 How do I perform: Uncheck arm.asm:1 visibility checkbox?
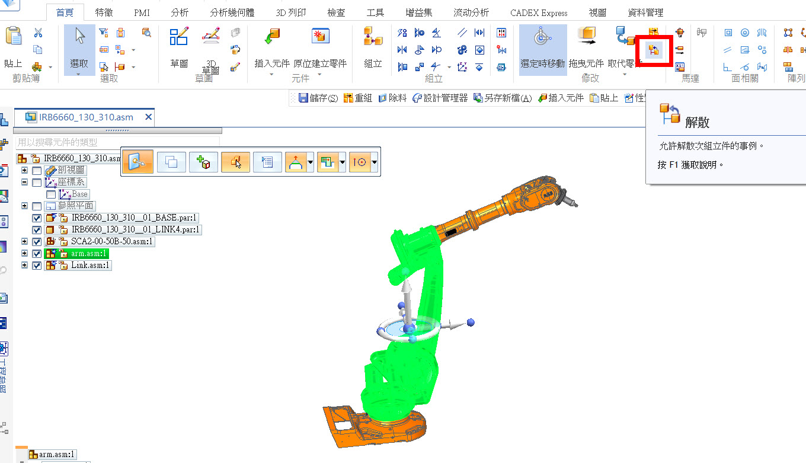(x=37, y=254)
